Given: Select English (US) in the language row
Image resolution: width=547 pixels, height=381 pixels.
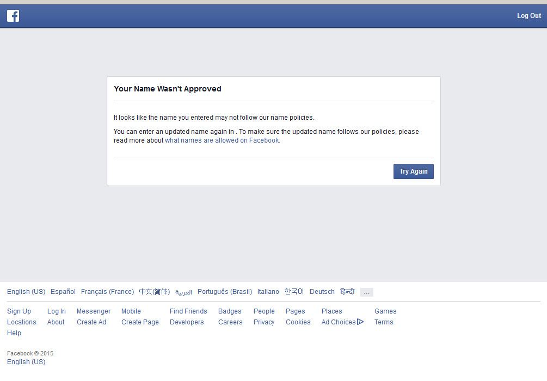Looking at the screenshot, I should point(26,292).
